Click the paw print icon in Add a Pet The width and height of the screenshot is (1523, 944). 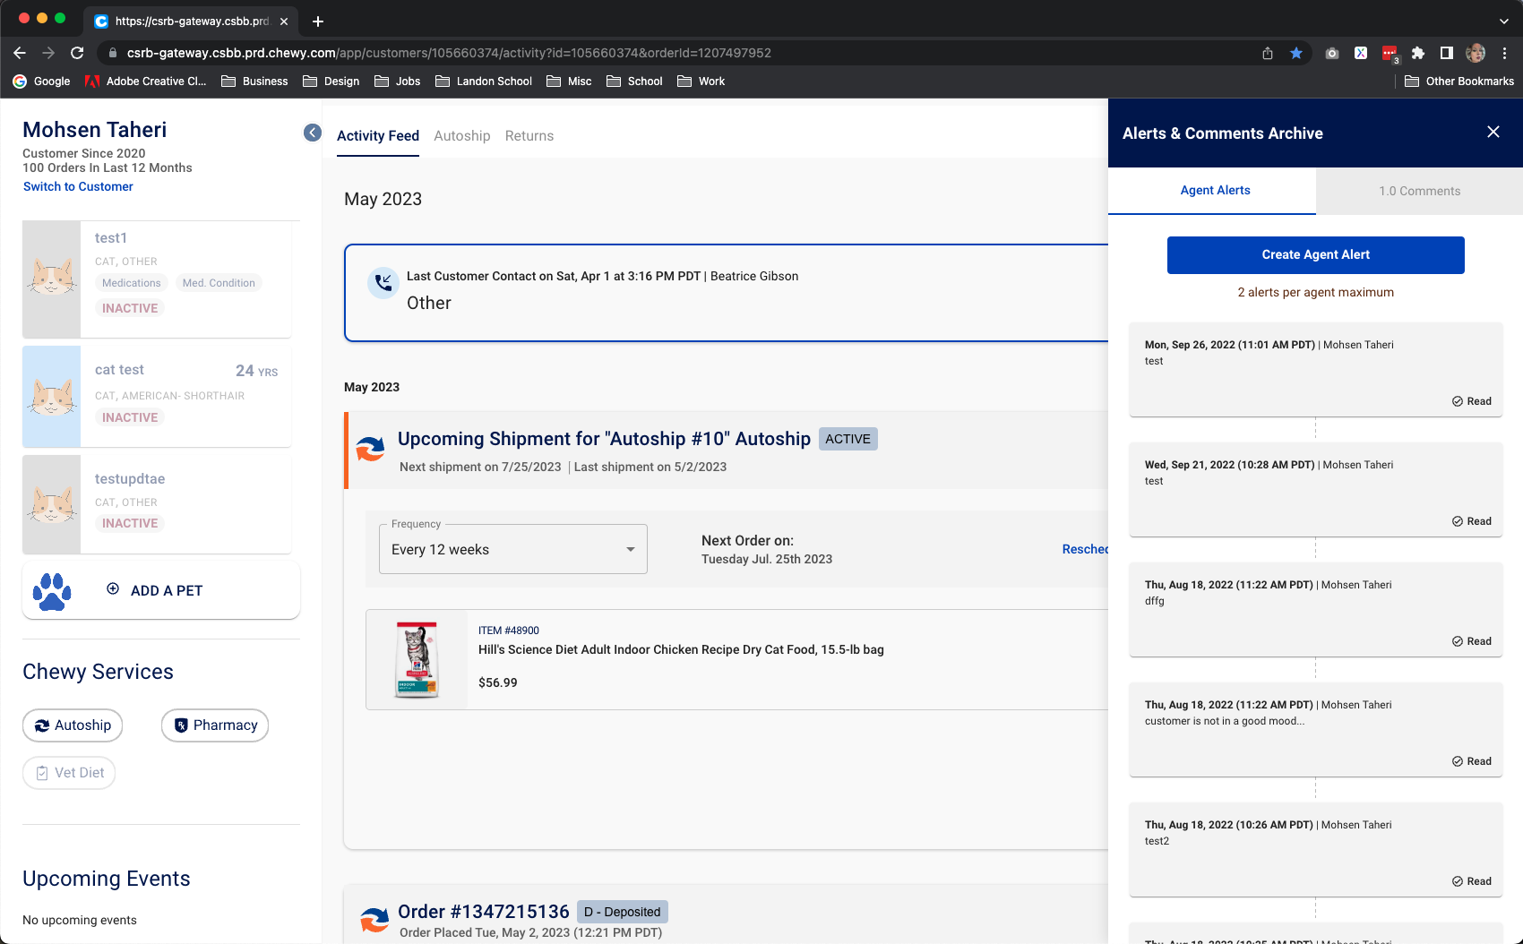click(52, 591)
